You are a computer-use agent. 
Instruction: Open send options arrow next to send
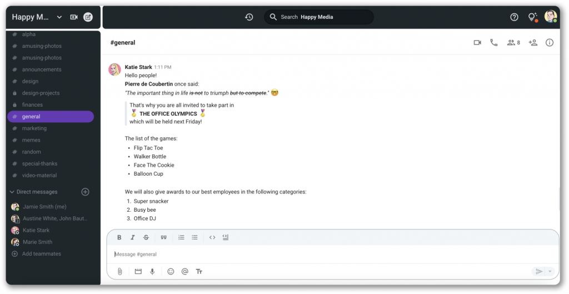point(550,272)
